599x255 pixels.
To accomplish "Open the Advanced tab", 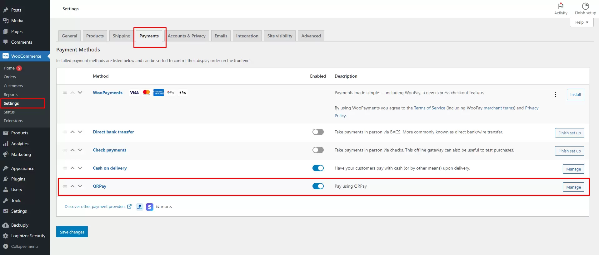I will [x=311, y=36].
